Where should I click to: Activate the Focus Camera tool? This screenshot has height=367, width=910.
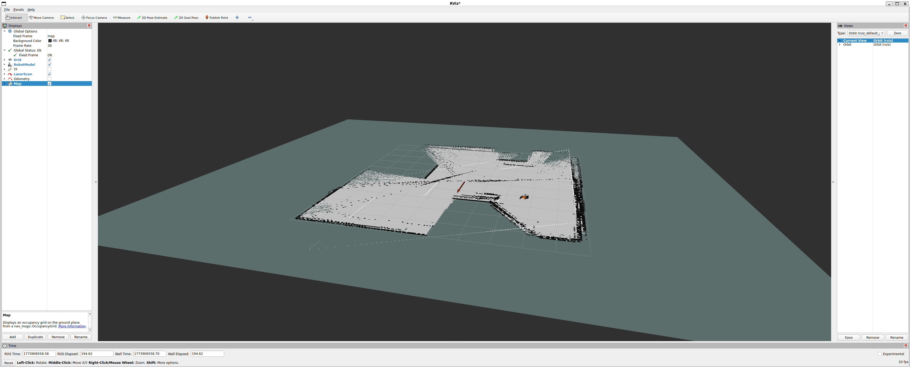coord(94,18)
